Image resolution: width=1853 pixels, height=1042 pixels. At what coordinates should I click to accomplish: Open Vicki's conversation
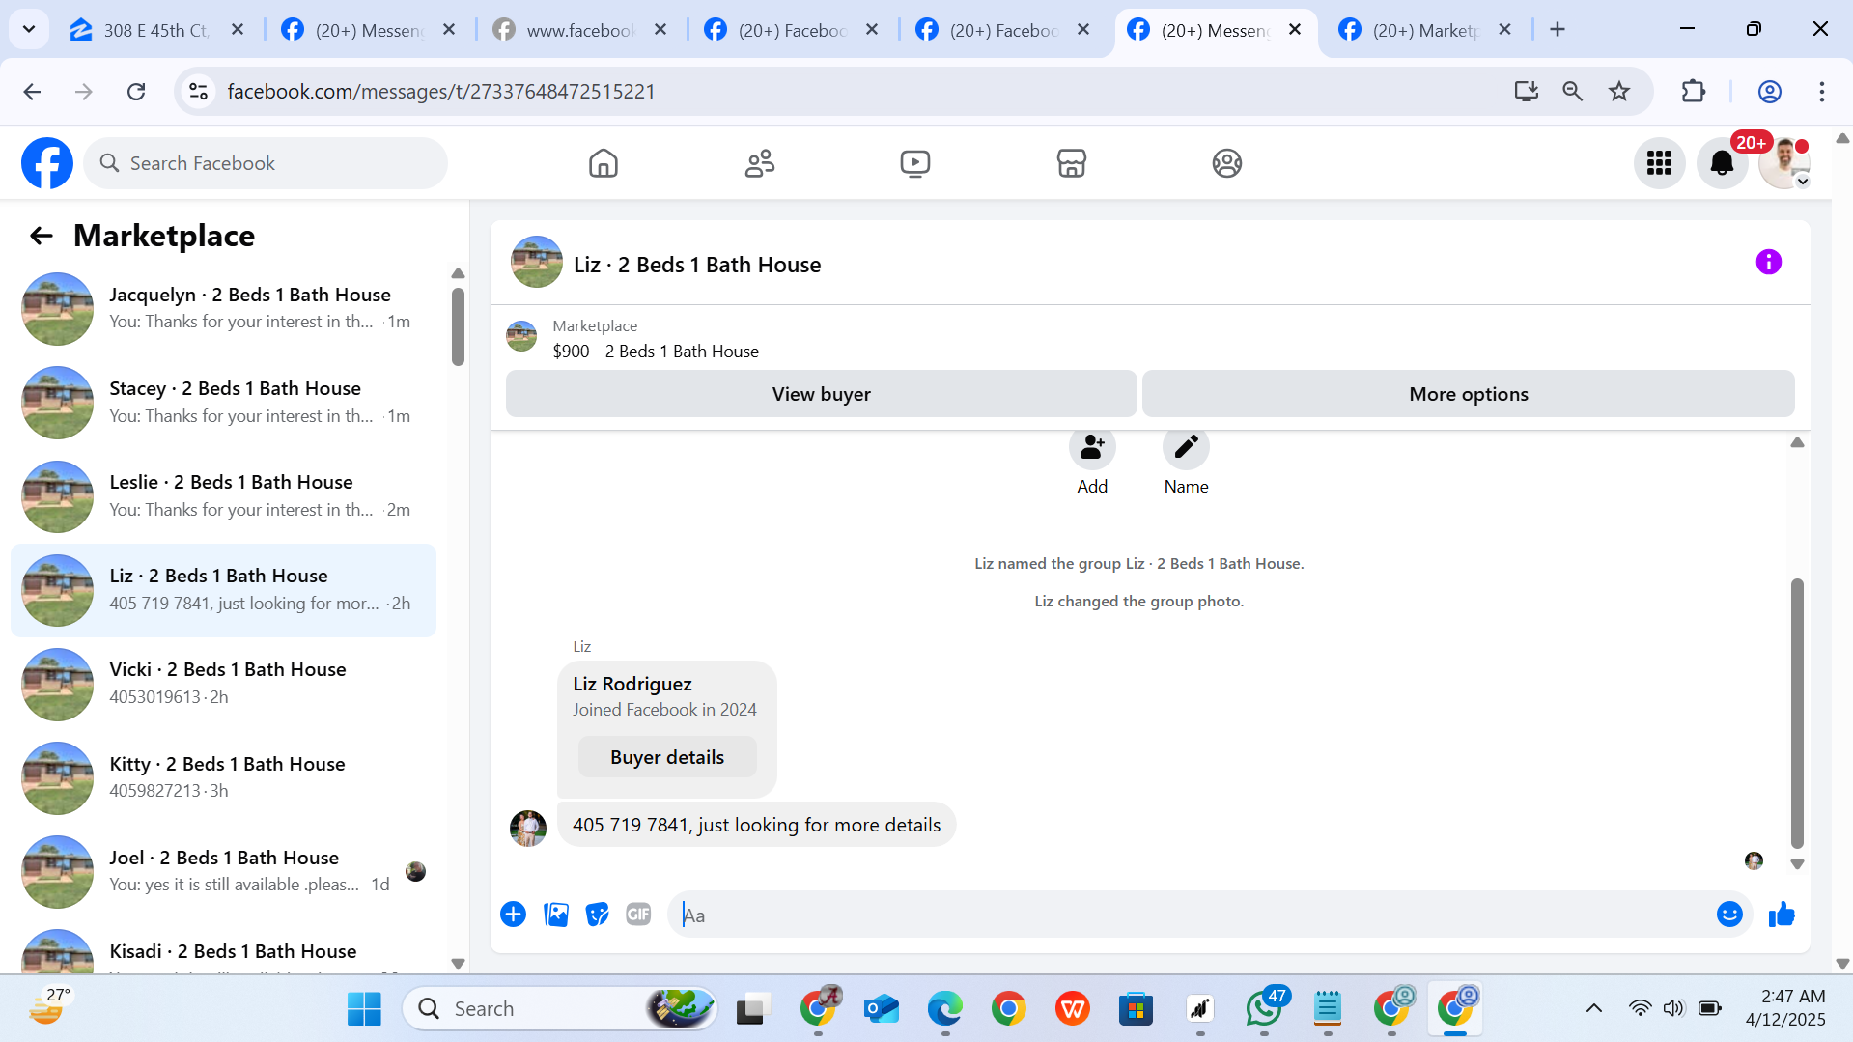224,684
